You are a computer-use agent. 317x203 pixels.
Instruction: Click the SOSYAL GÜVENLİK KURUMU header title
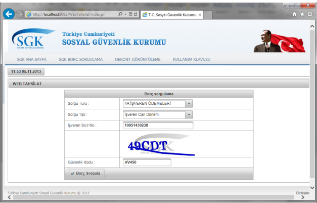[x=114, y=42]
